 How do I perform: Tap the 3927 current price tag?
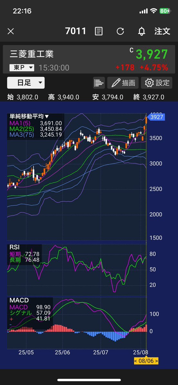coord(156,117)
